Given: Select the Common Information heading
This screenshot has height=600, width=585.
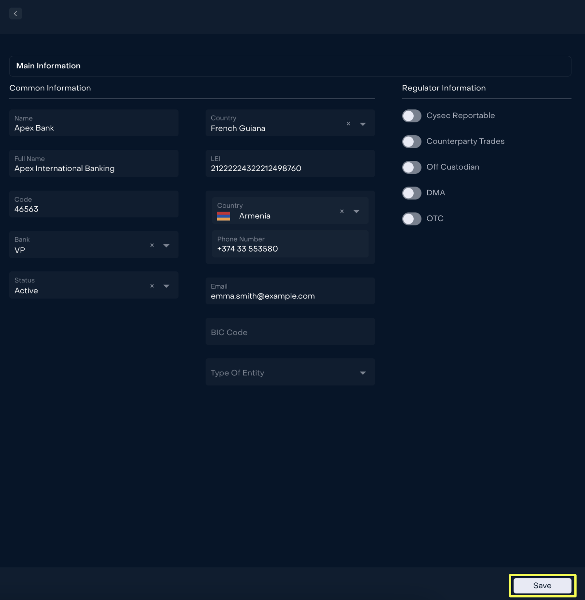Looking at the screenshot, I should click(x=50, y=88).
